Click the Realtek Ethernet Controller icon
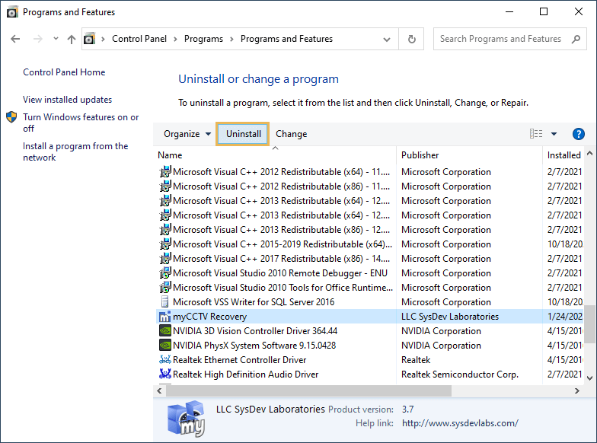Viewport: 597px width, 443px height. 164,359
